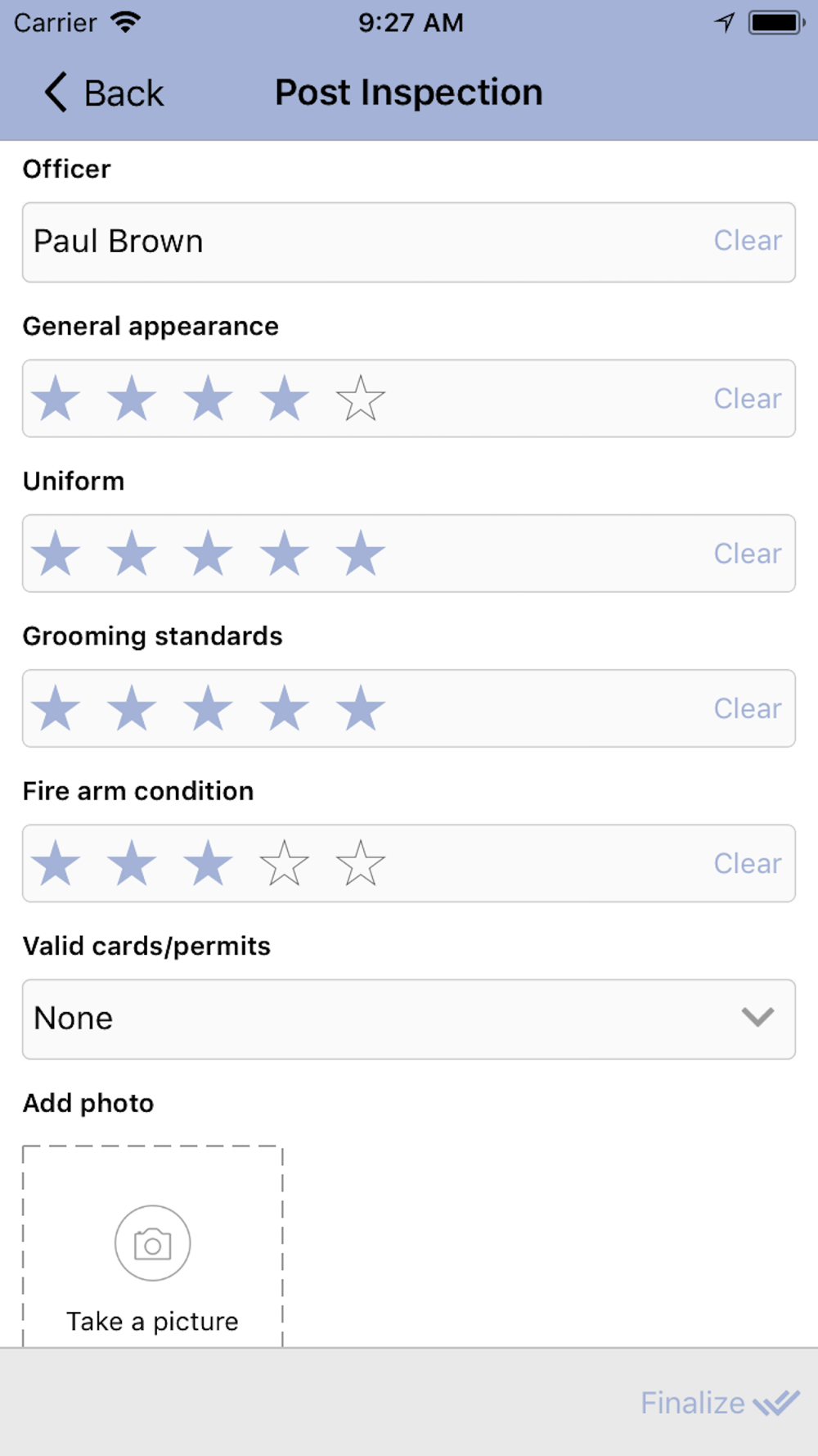The image size is (818, 1456).
Task: Clear the General appearance rating
Action: (x=748, y=399)
